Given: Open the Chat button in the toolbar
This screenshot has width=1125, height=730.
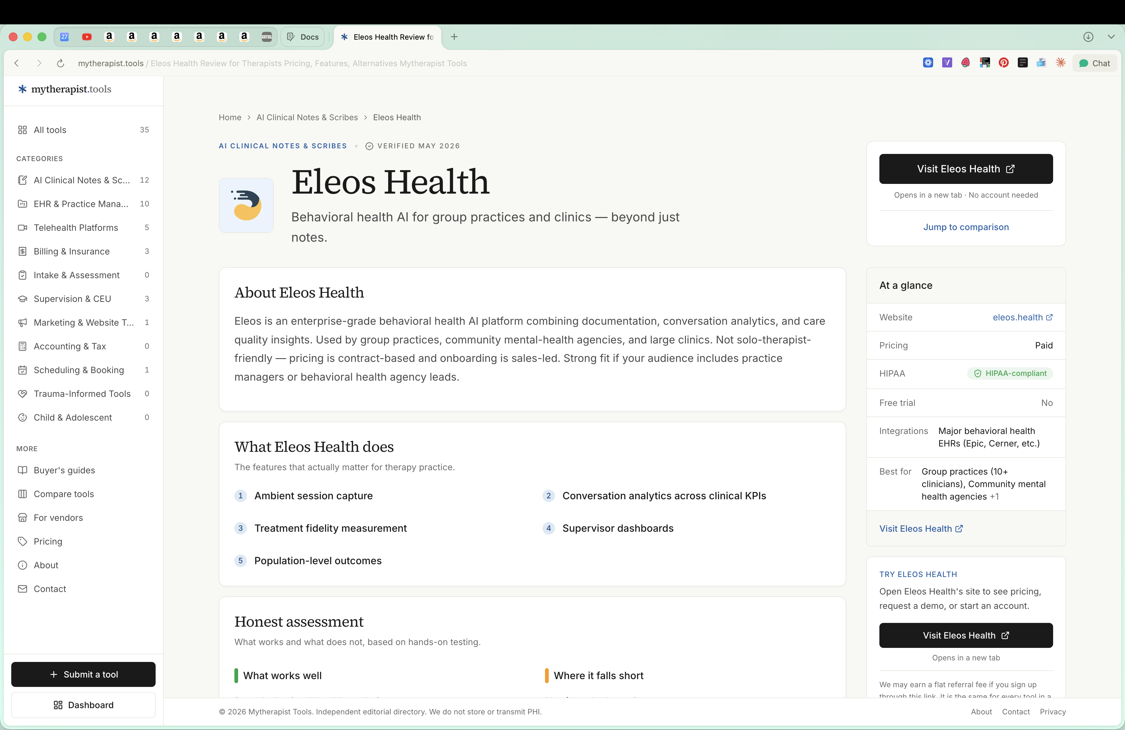Looking at the screenshot, I should click(x=1095, y=63).
